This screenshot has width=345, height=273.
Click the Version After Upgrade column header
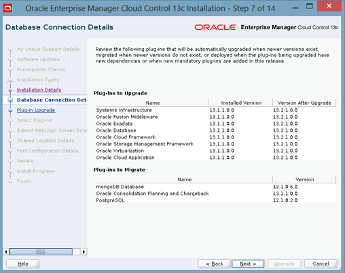[x=304, y=103]
